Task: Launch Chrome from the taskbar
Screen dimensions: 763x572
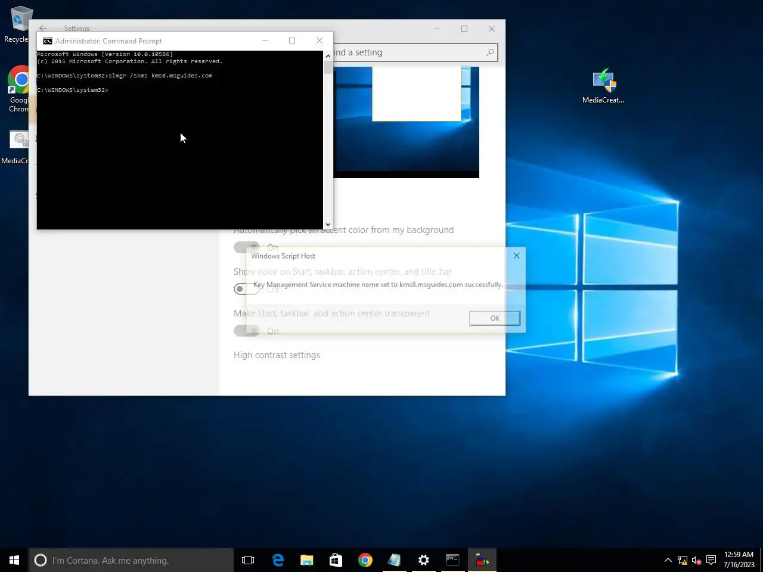Action: (365, 560)
